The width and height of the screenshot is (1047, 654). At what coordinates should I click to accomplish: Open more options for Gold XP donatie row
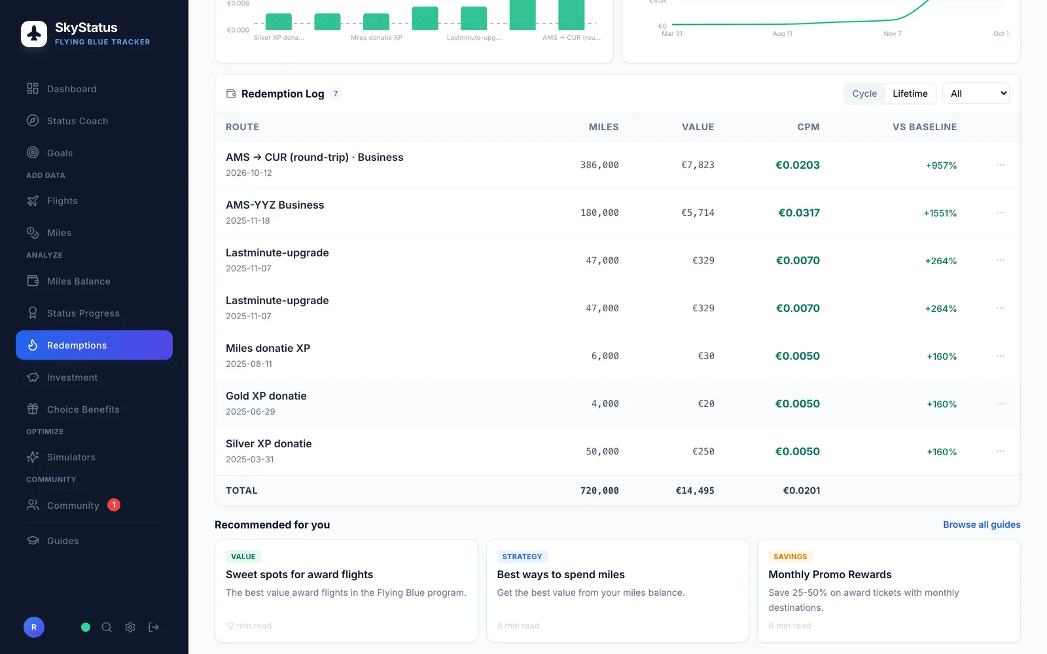1001,404
